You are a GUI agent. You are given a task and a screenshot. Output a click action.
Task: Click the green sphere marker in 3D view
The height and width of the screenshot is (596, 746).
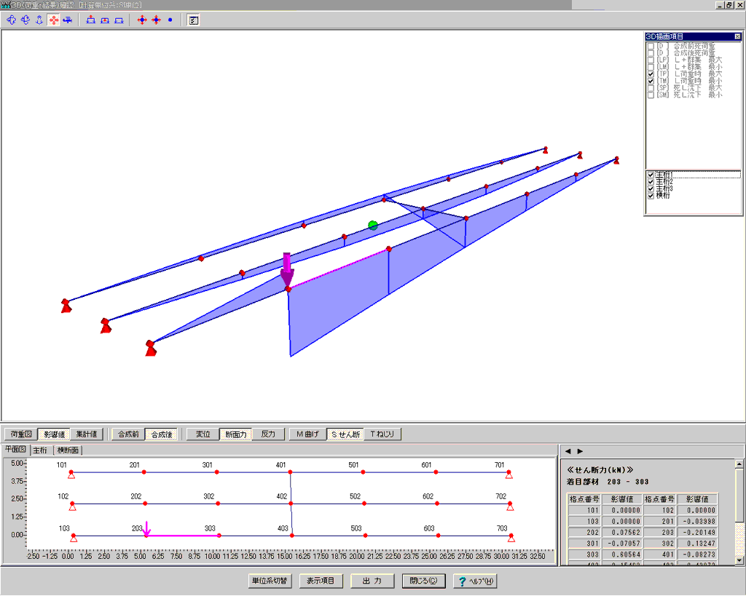pyautogui.click(x=373, y=226)
